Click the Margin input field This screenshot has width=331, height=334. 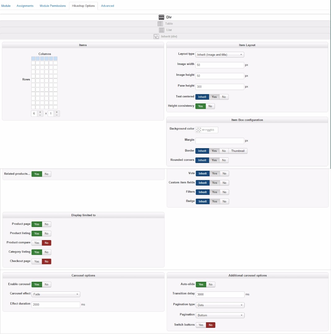coord(220,141)
